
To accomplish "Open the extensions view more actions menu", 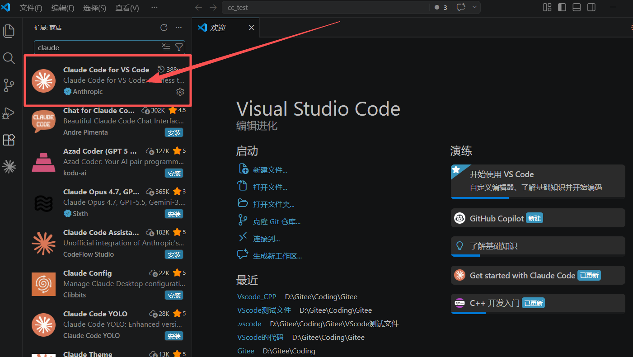I will pyautogui.click(x=178, y=28).
